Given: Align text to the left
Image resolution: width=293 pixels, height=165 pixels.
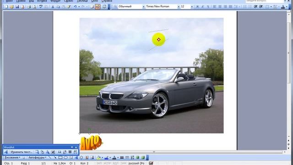Looking at the screenshot, I should point(215,7).
